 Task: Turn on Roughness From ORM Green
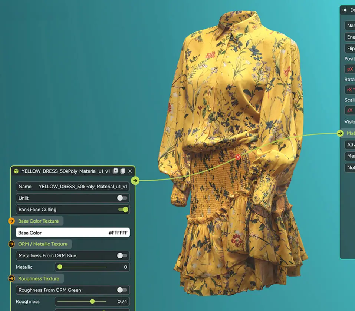(x=122, y=290)
